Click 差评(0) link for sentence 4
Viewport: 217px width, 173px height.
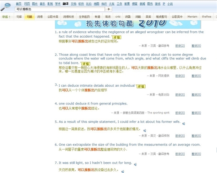point(196,113)
